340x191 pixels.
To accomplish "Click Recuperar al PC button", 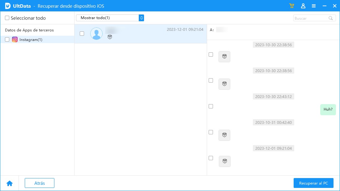I will (313, 183).
